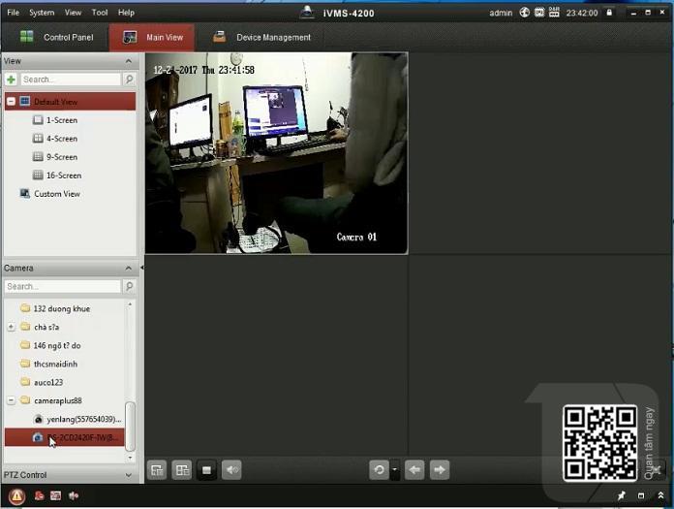Click the red alarm event status icon

(39, 495)
